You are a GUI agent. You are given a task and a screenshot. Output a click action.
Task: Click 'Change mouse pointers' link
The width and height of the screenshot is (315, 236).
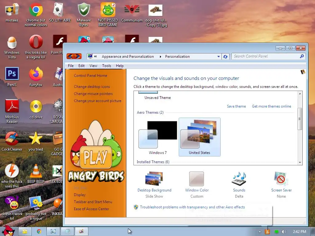(93, 93)
